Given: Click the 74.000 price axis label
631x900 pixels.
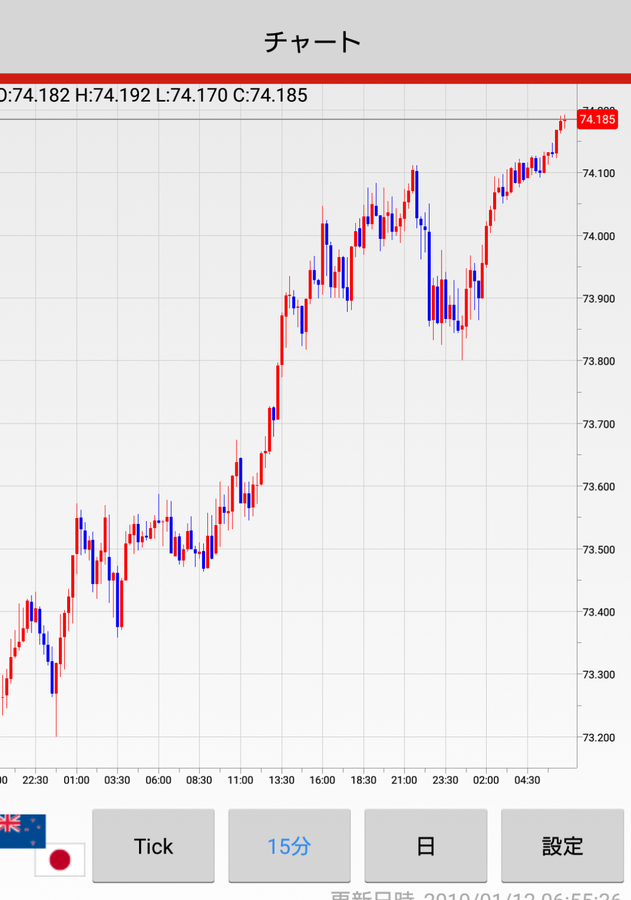Looking at the screenshot, I should tap(598, 236).
